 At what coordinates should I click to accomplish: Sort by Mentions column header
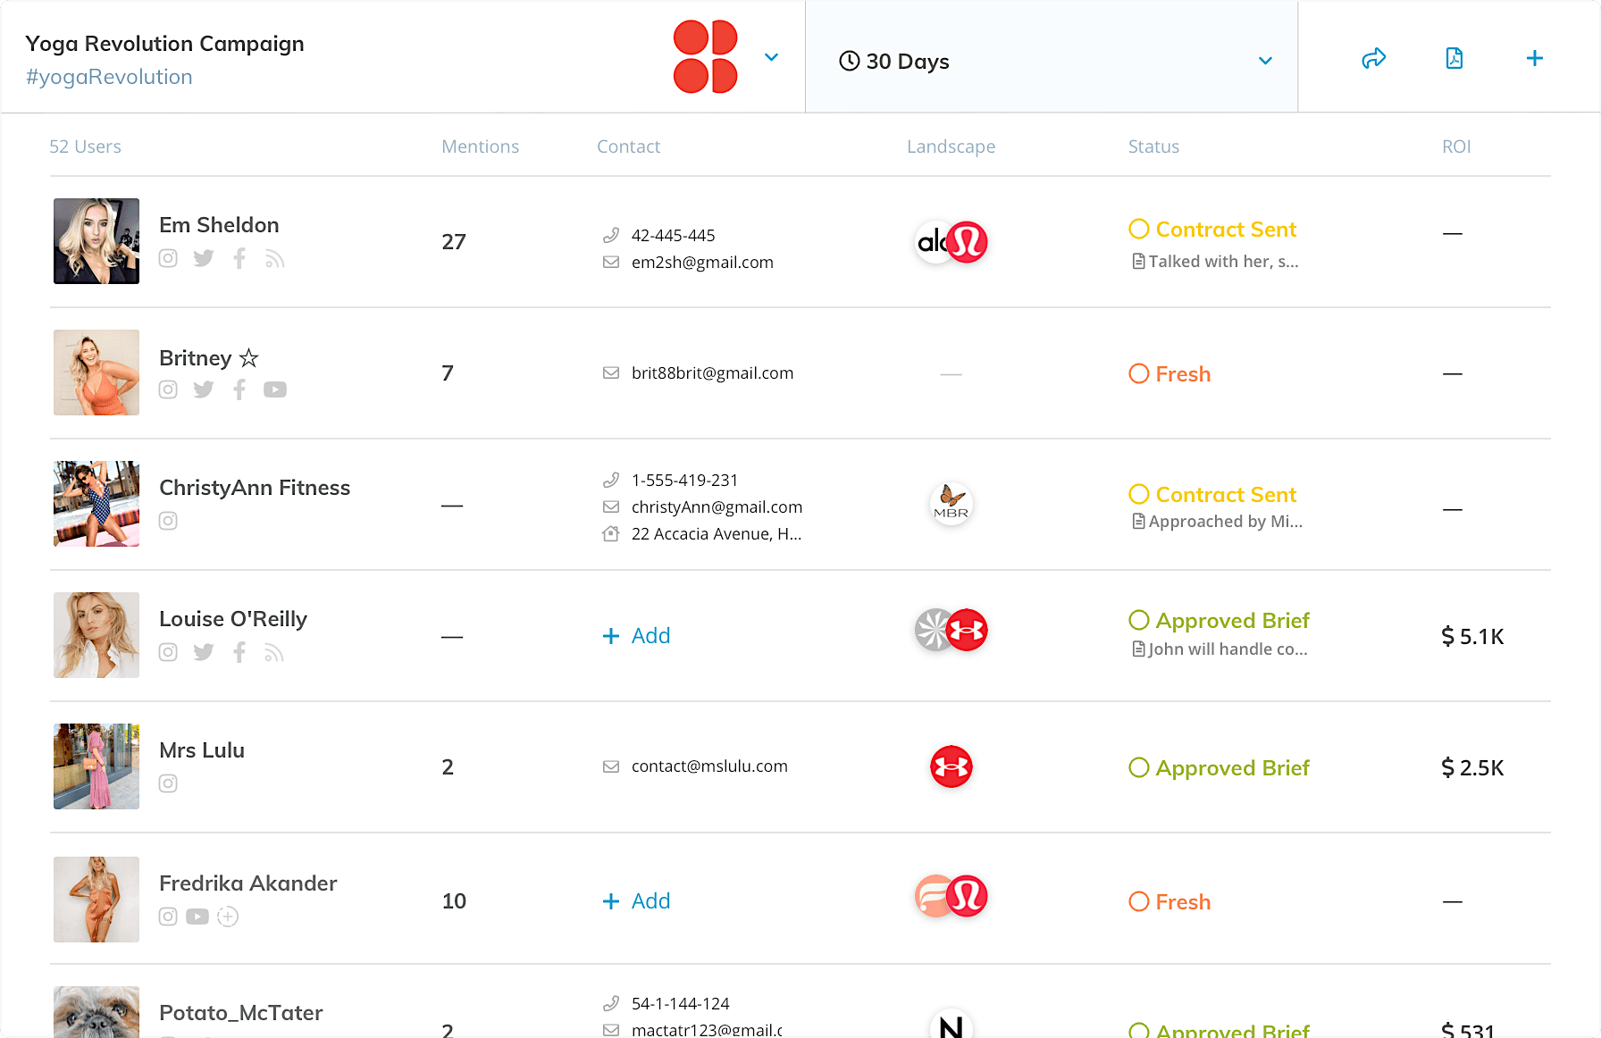point(481,146)
